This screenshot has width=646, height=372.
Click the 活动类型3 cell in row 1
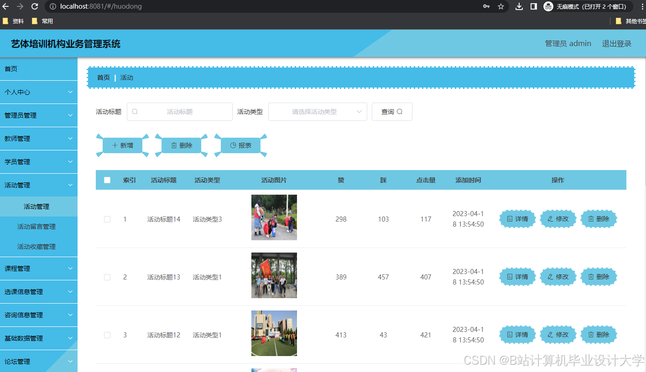click(x=207, y=219)
